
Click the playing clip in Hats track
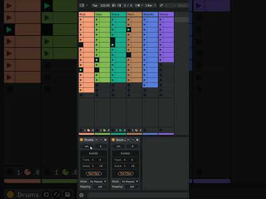(x=97, y=60)
